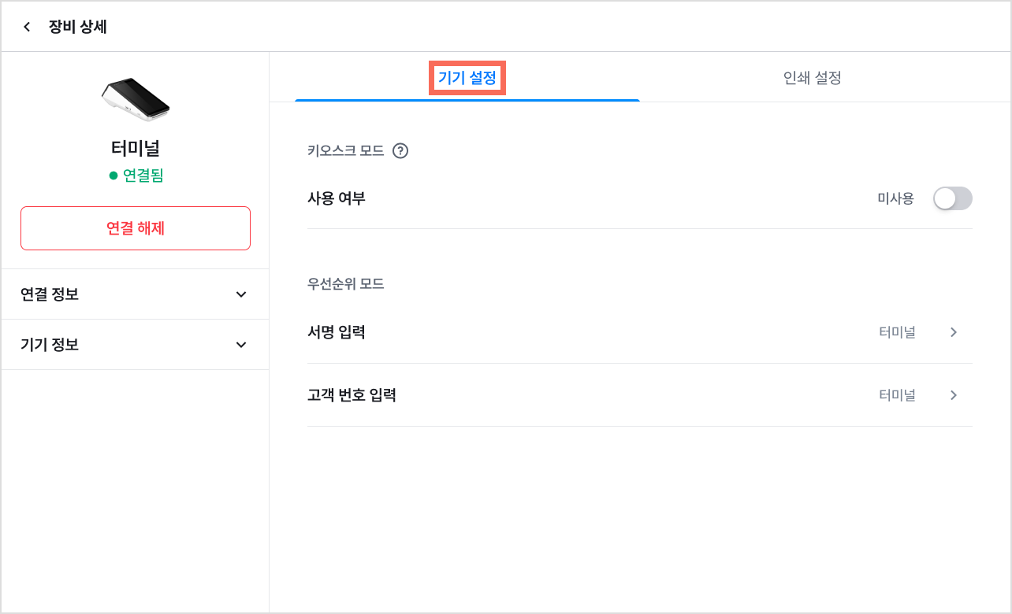
Task: Click the terminal device image
Action: 136,100
